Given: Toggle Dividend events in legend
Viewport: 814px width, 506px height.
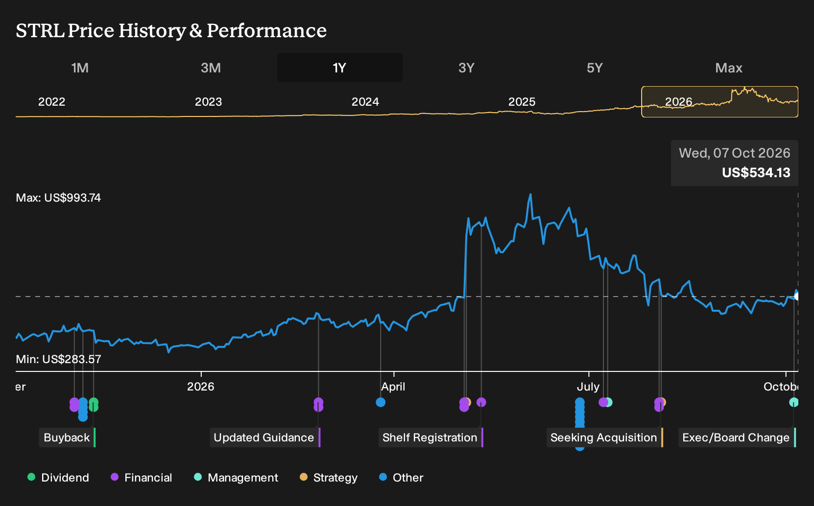Looking at the screenshot, I should point(58,478).
